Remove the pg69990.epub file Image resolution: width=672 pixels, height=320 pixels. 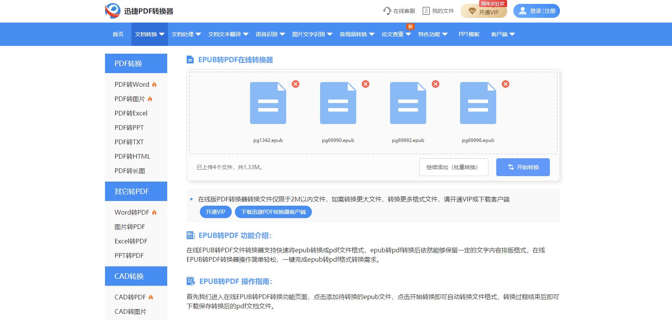point(366,84)
